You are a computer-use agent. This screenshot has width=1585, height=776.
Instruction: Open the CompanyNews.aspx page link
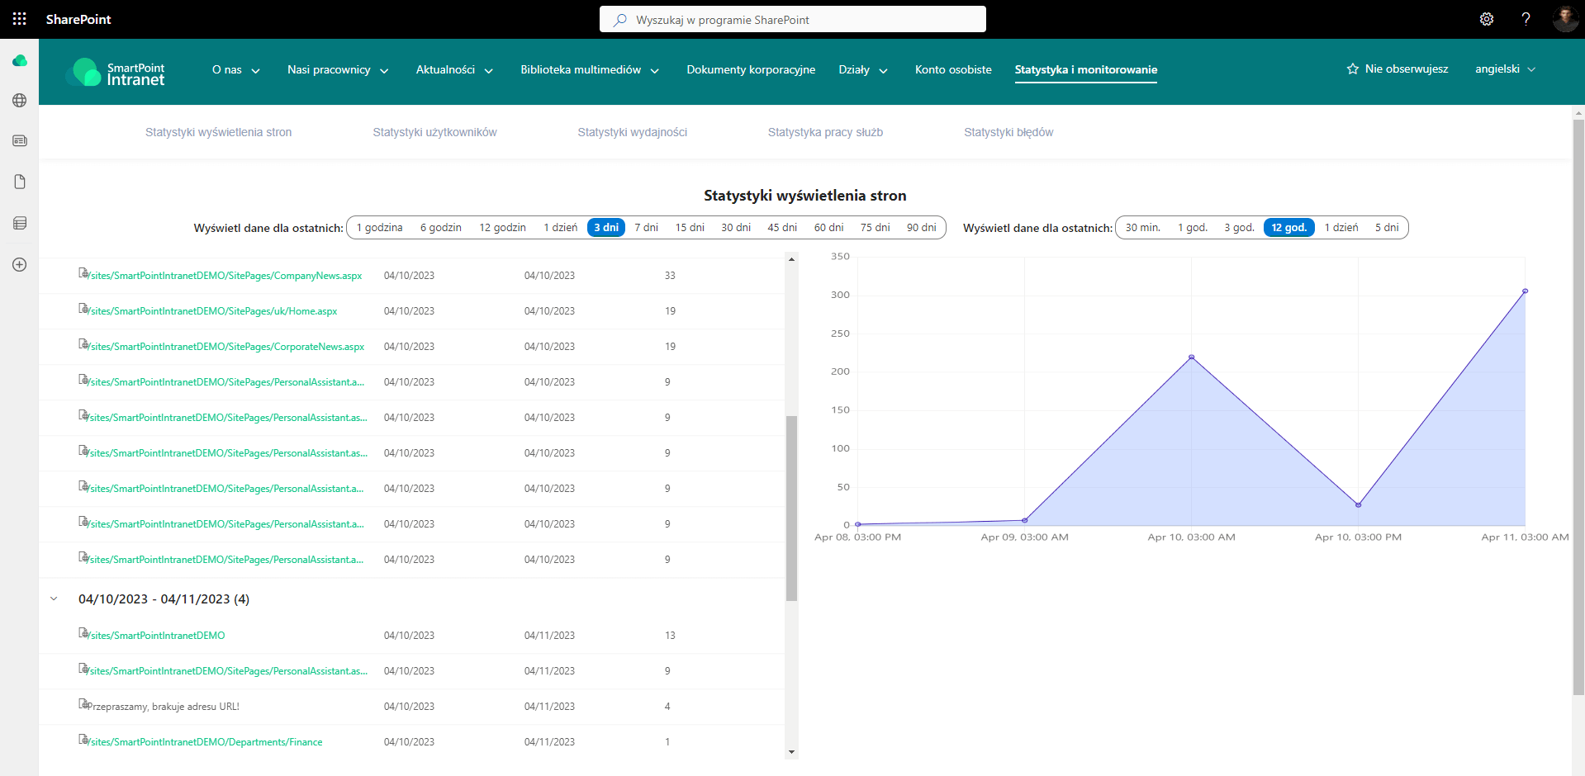coord(225,276)
